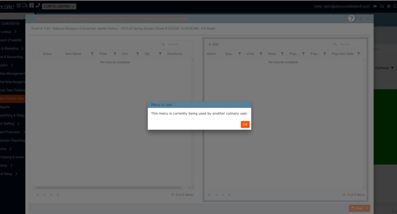The height and width of the screenshot is (214, 397).
Task: Open the Save button dropdown arrow
Action: click(x=368, y=208)
